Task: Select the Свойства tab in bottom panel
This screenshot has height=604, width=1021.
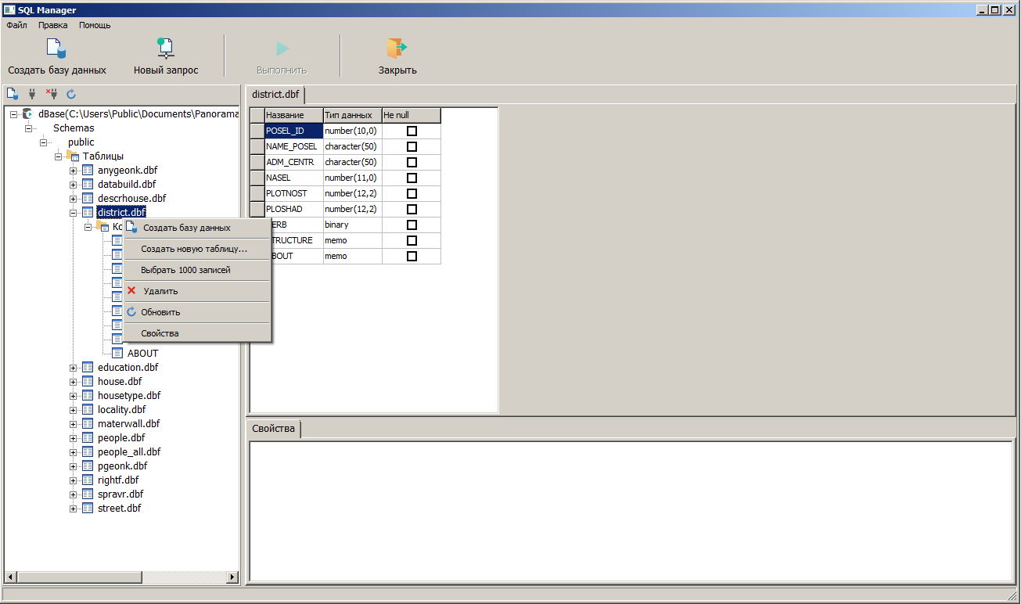Action: (x=273, y=429)
